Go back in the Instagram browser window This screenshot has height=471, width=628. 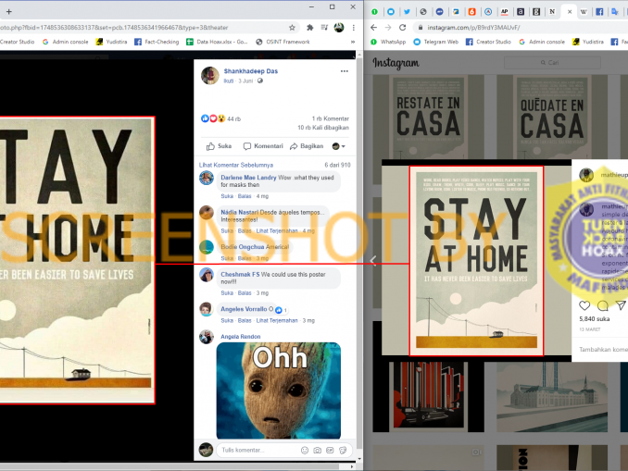(373, 28)
